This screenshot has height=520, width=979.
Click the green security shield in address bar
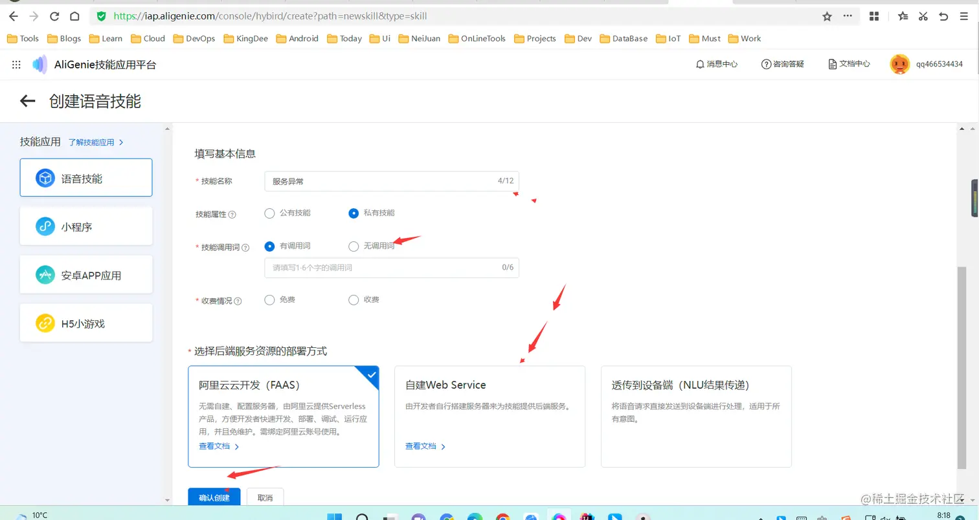click(x=101, y=16)
